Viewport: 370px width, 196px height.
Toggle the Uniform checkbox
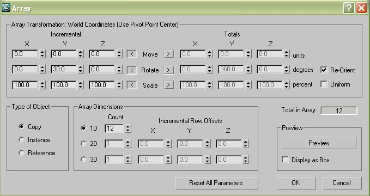click(x=324, y=84)
